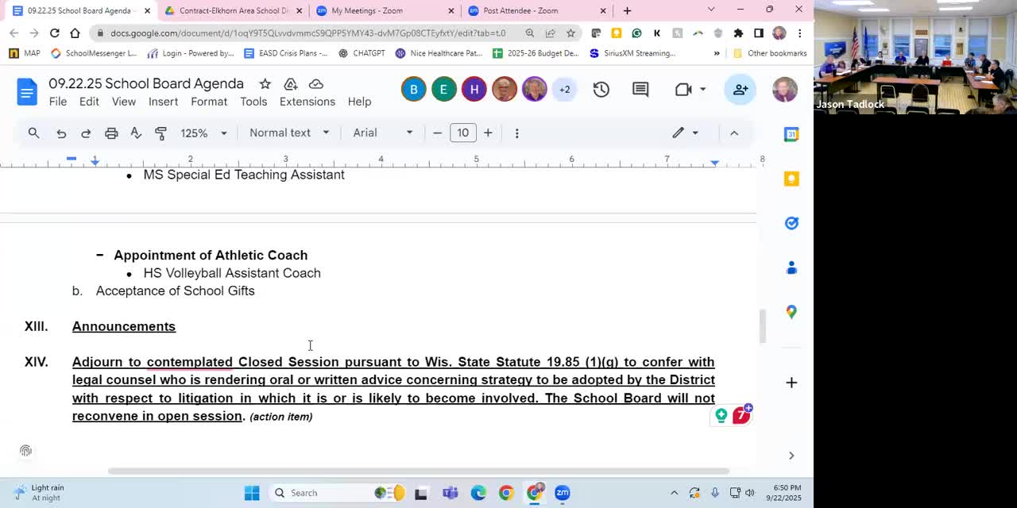Open the Other bookmarks folder

click(769, 53)
